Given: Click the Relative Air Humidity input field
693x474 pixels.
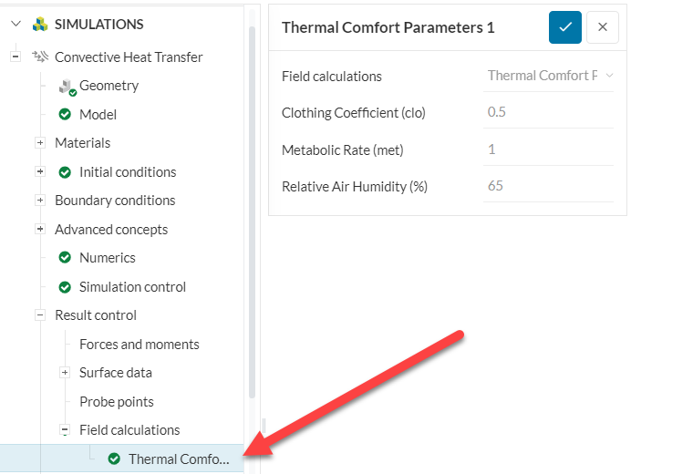Looking at the screenshot, I should 549,186.
